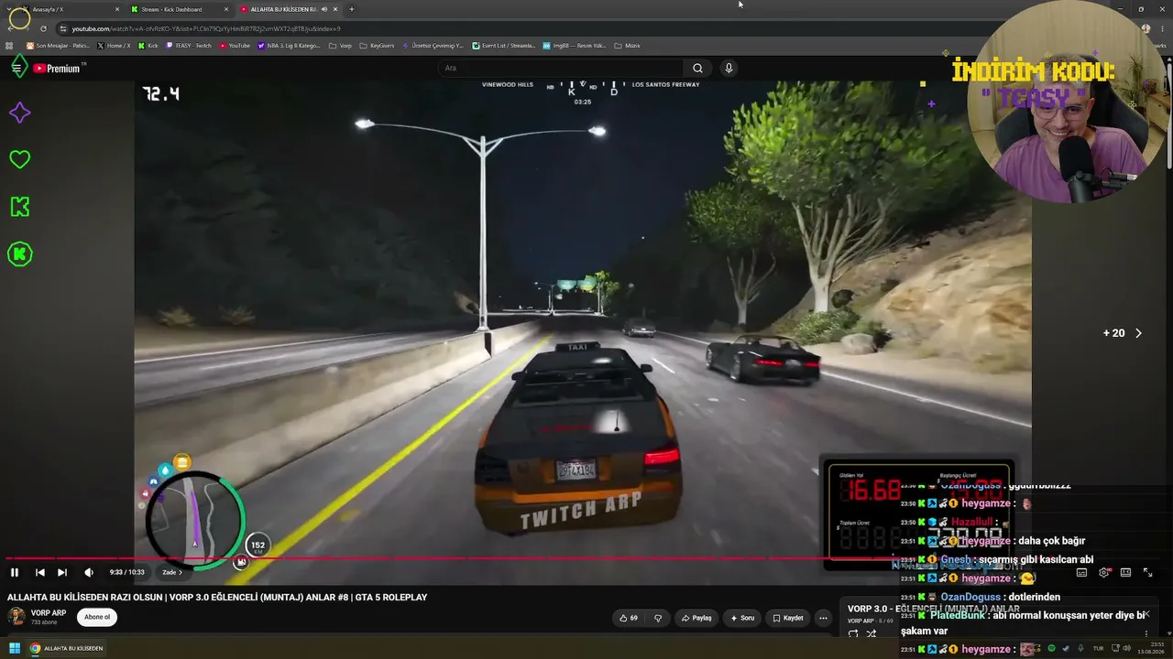Search by voice with microphone
The image size is (1173, 659).
coord(729,68)
